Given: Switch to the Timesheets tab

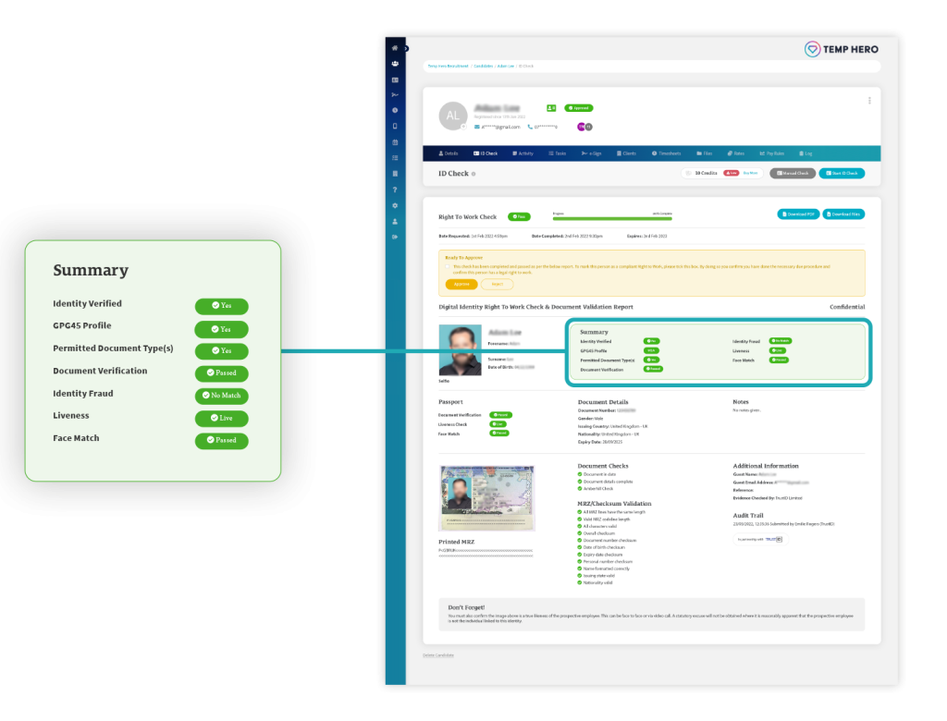Looking at the screenshot, I should (666, 153).
